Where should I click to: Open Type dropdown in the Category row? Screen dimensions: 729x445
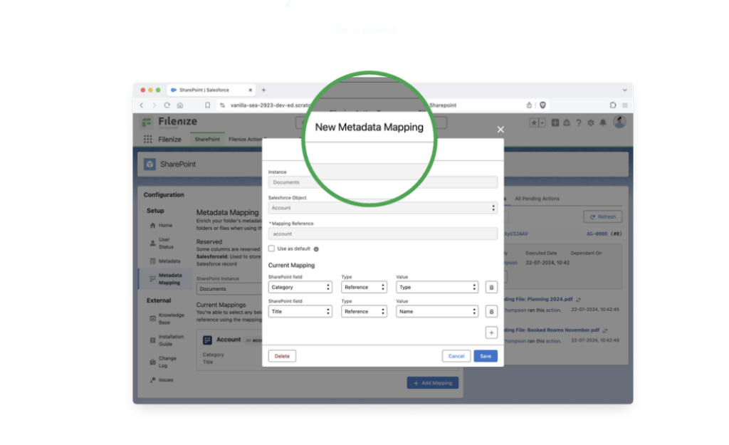point(364,287)
